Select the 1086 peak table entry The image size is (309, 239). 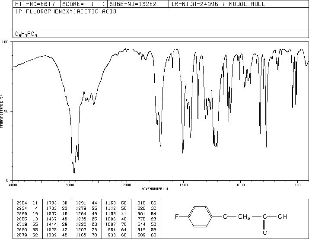[116, 219]
